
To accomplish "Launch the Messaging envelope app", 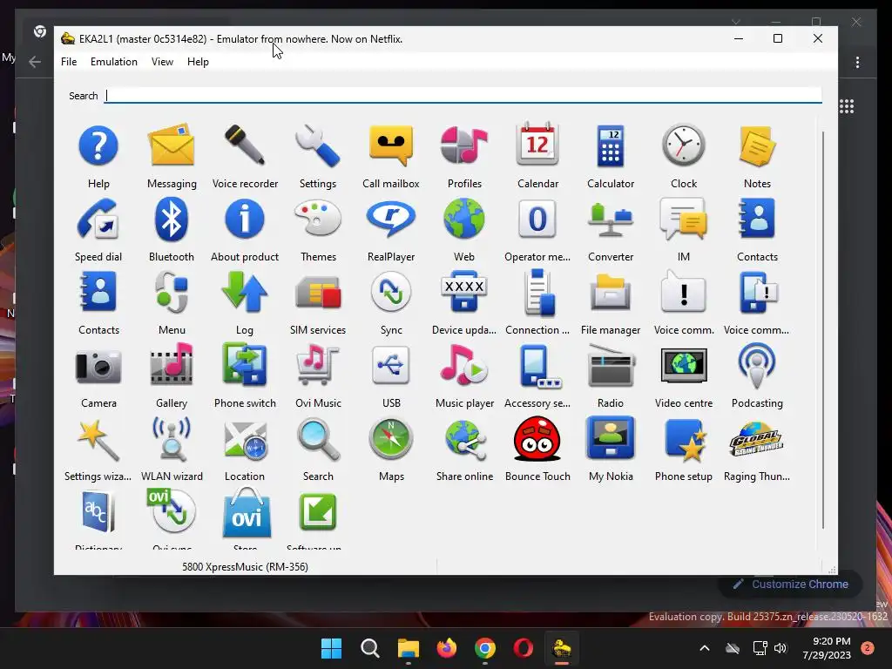I will [172, 146].
